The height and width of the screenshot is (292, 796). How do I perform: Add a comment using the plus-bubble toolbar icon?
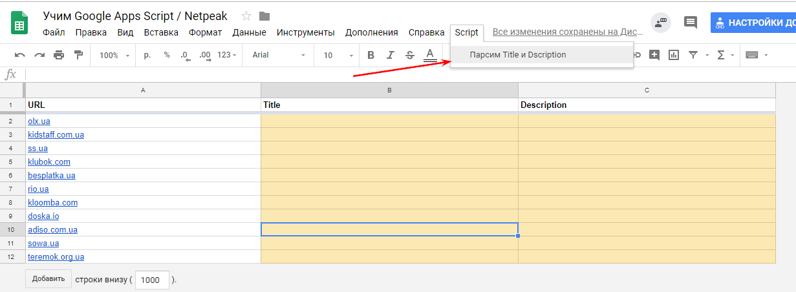pos(654,55)
